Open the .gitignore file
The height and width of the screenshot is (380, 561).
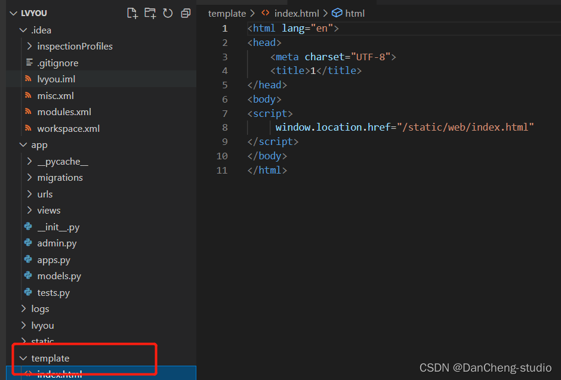tap(58, 63)
